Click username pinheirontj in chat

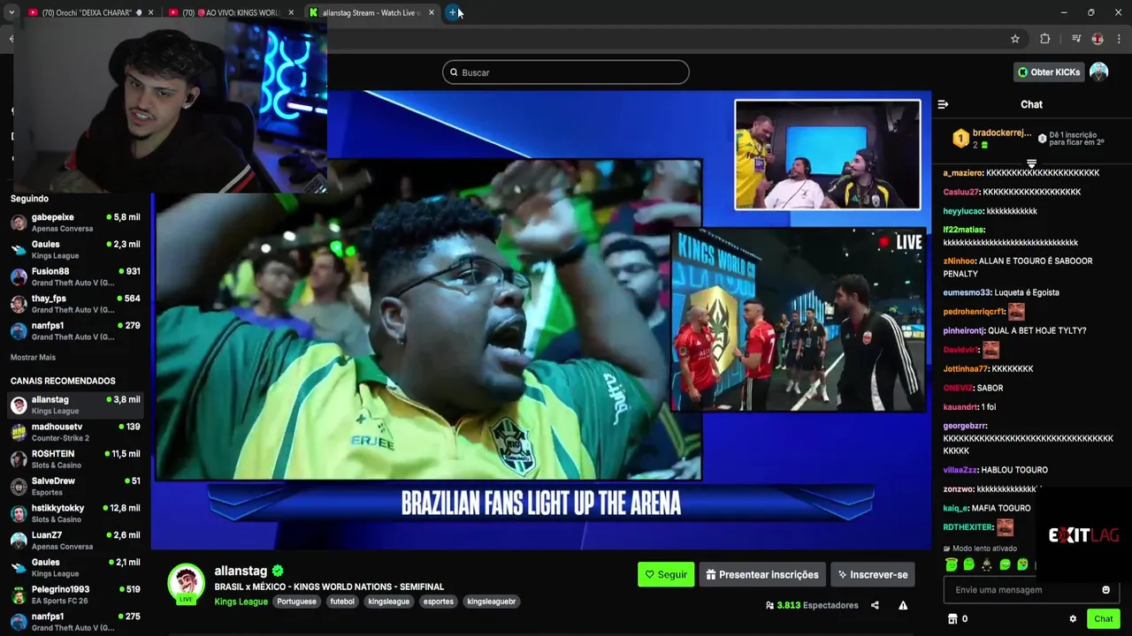point(964,330)
